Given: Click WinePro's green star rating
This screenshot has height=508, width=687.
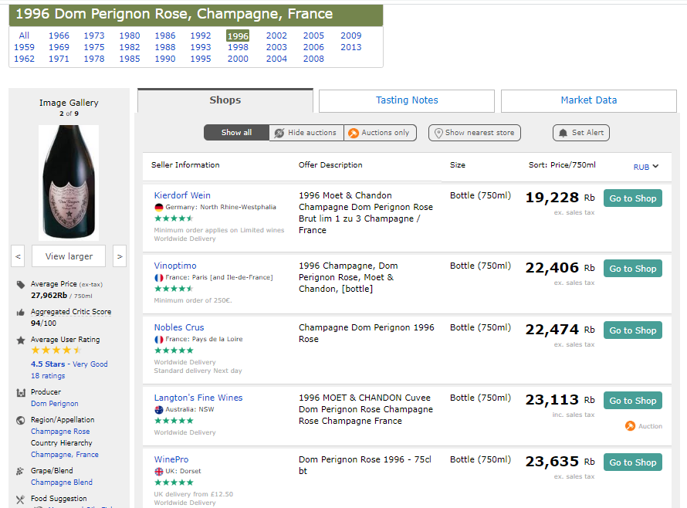Looking at the screenshot, I should [174, 483].
